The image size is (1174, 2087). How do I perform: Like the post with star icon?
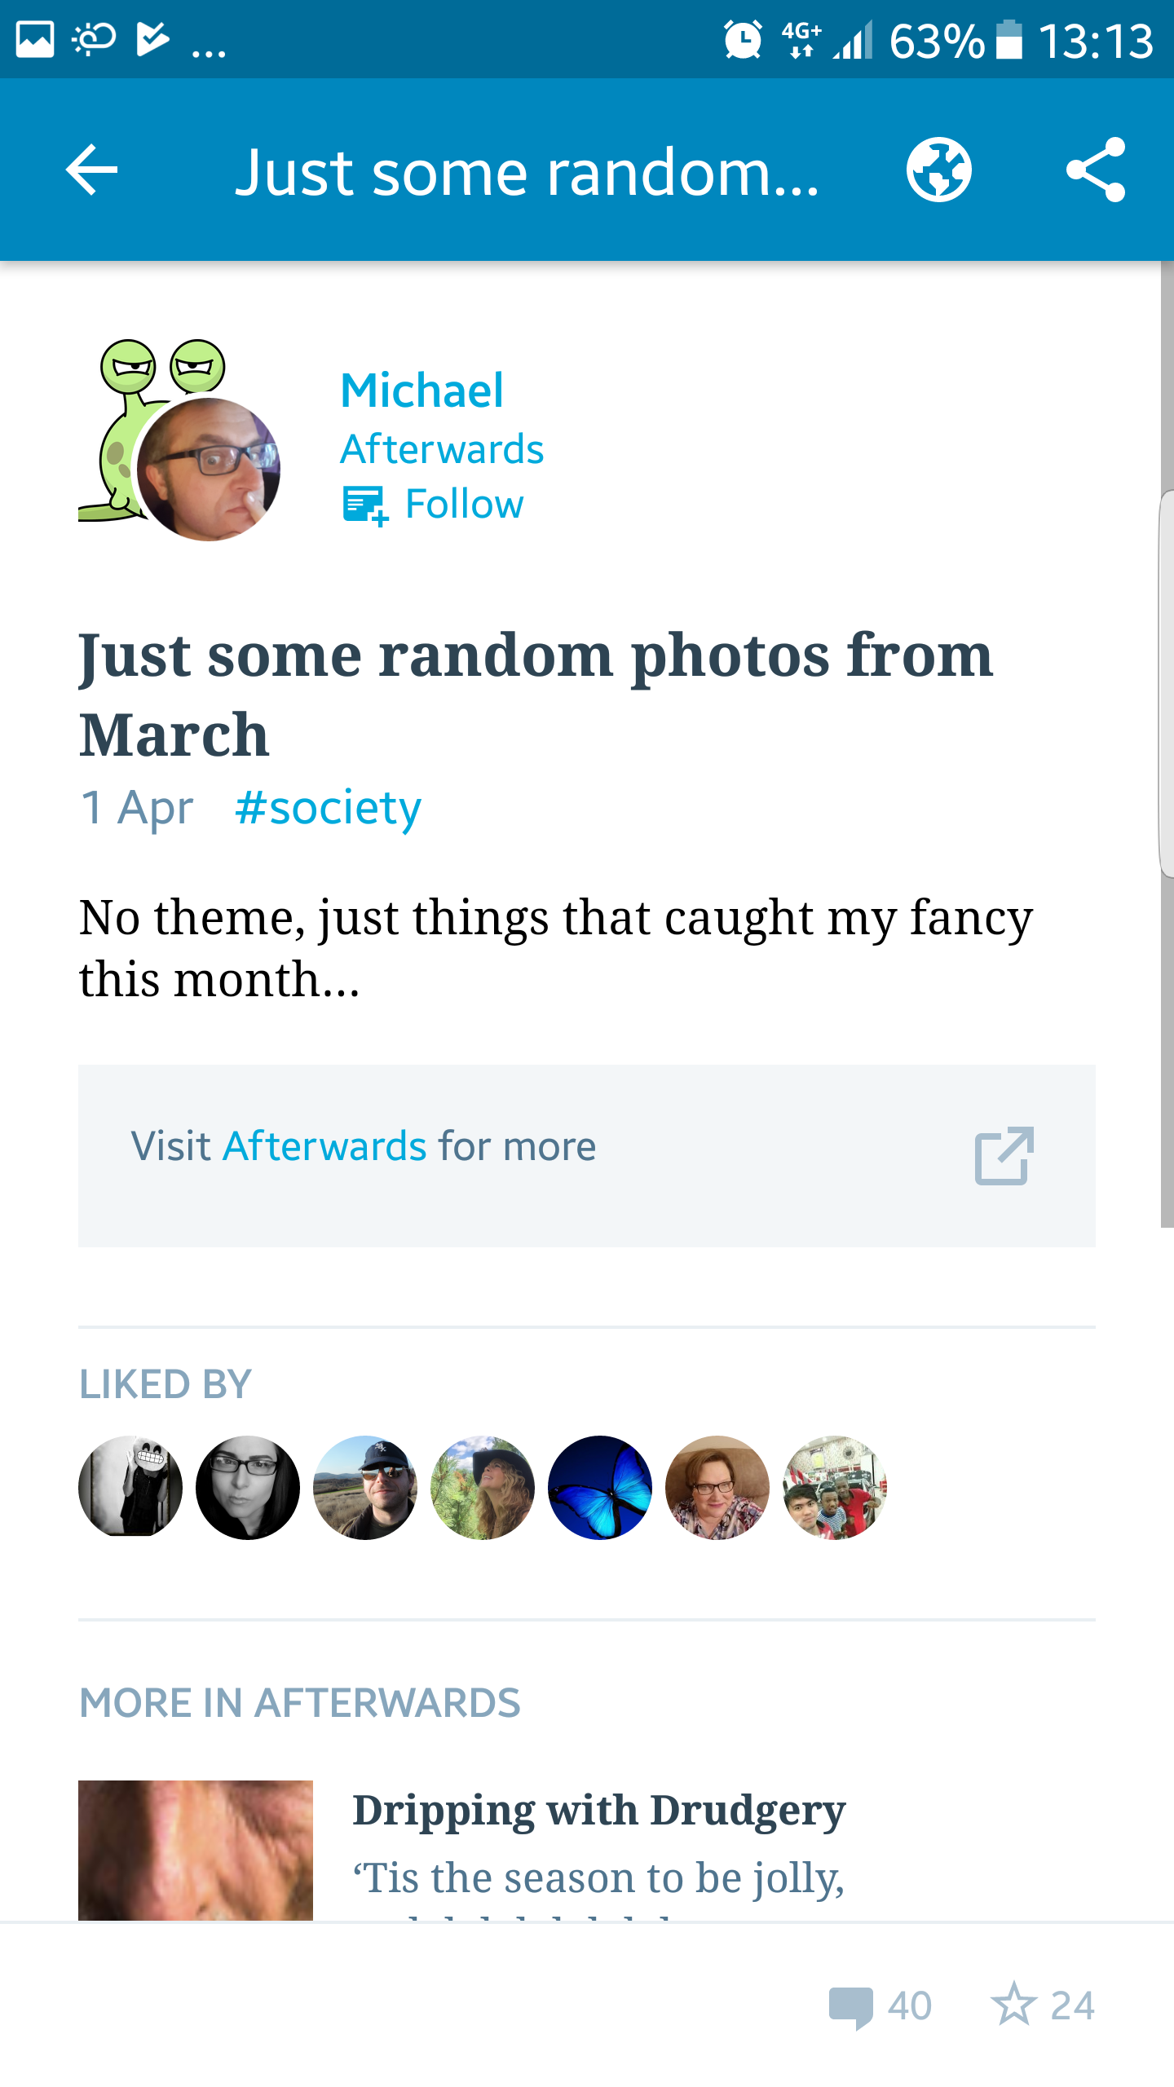point(1014,2005)
